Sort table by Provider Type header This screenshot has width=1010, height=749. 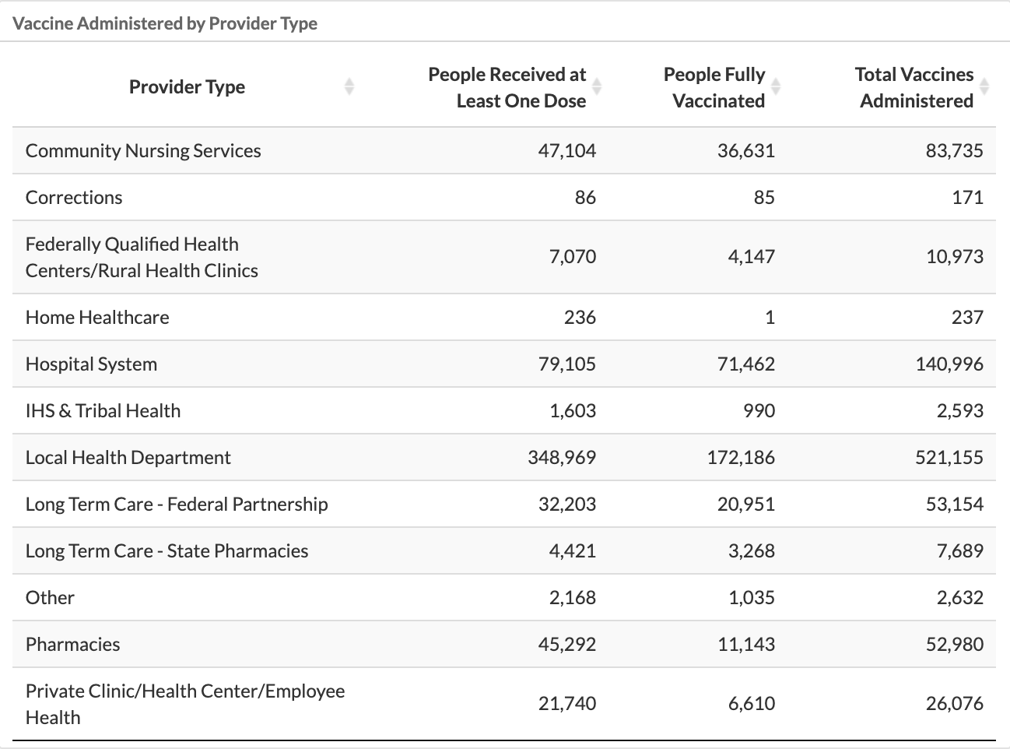click(x=187, y=86)
